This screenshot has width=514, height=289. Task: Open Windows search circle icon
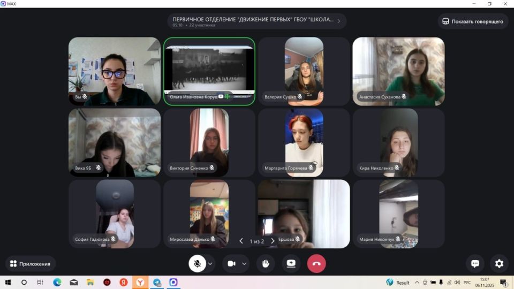(24, 282)
